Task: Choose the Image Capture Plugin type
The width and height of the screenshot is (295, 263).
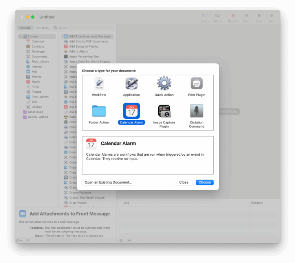Action: pos(164,111)
